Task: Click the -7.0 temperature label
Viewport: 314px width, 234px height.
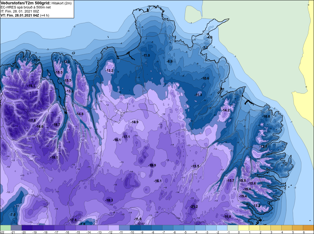Action: tap(13, 215)
